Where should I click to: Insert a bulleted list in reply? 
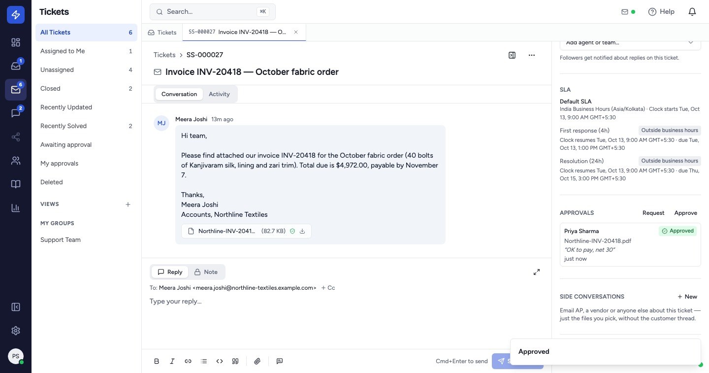tap(204, 361)
